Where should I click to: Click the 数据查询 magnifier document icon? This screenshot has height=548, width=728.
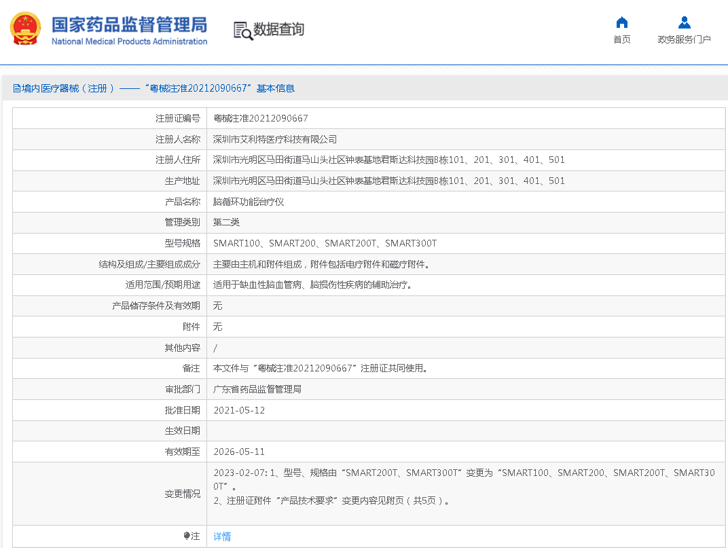tap(242, 31)
